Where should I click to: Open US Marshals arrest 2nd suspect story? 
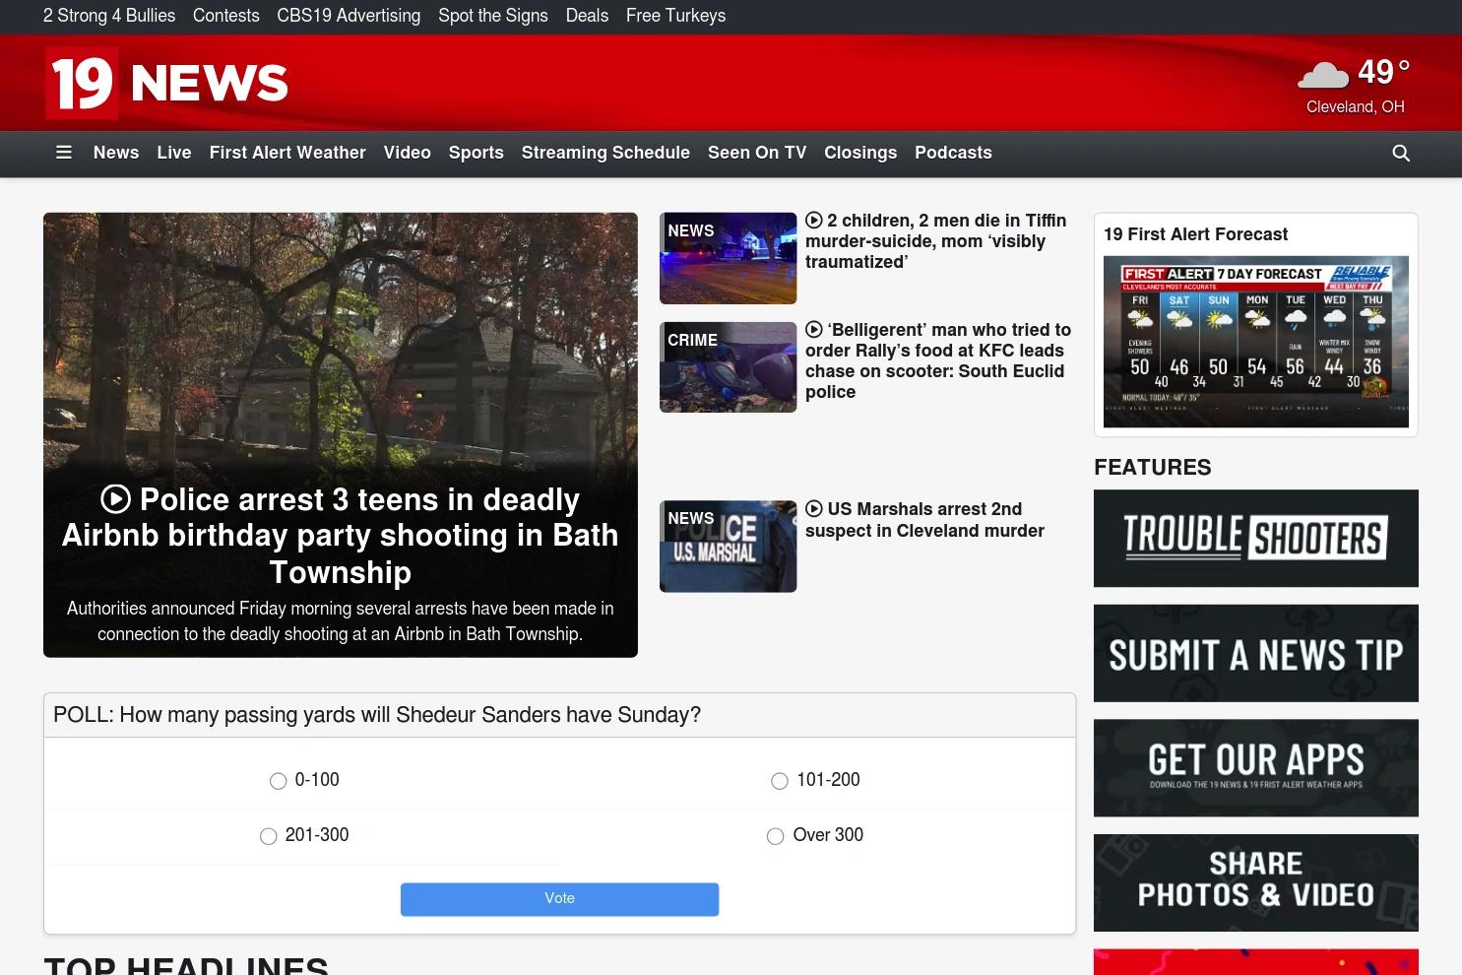924,520
